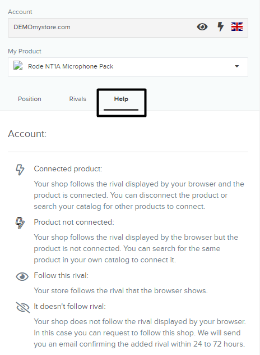Click the crossed-out eye doesn't follow icon

[x=23, y=307]
